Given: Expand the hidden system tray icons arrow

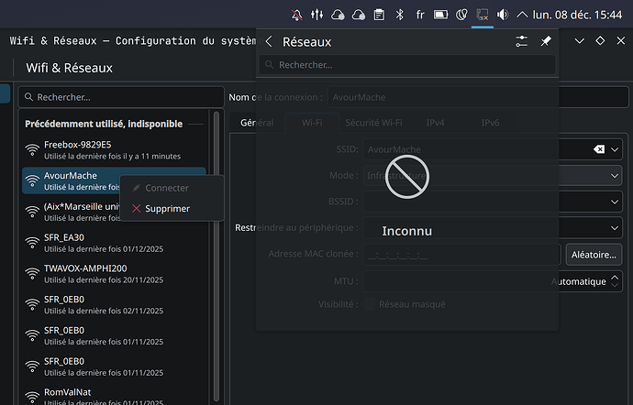Looking at the screenshot, I should tap(523, 15).
